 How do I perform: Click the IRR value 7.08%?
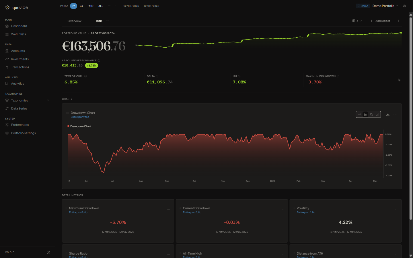(239, 82)
